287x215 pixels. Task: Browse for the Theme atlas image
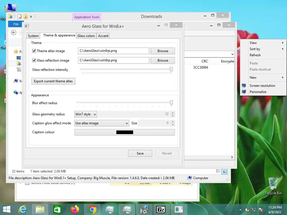click(x=163, y=51)
